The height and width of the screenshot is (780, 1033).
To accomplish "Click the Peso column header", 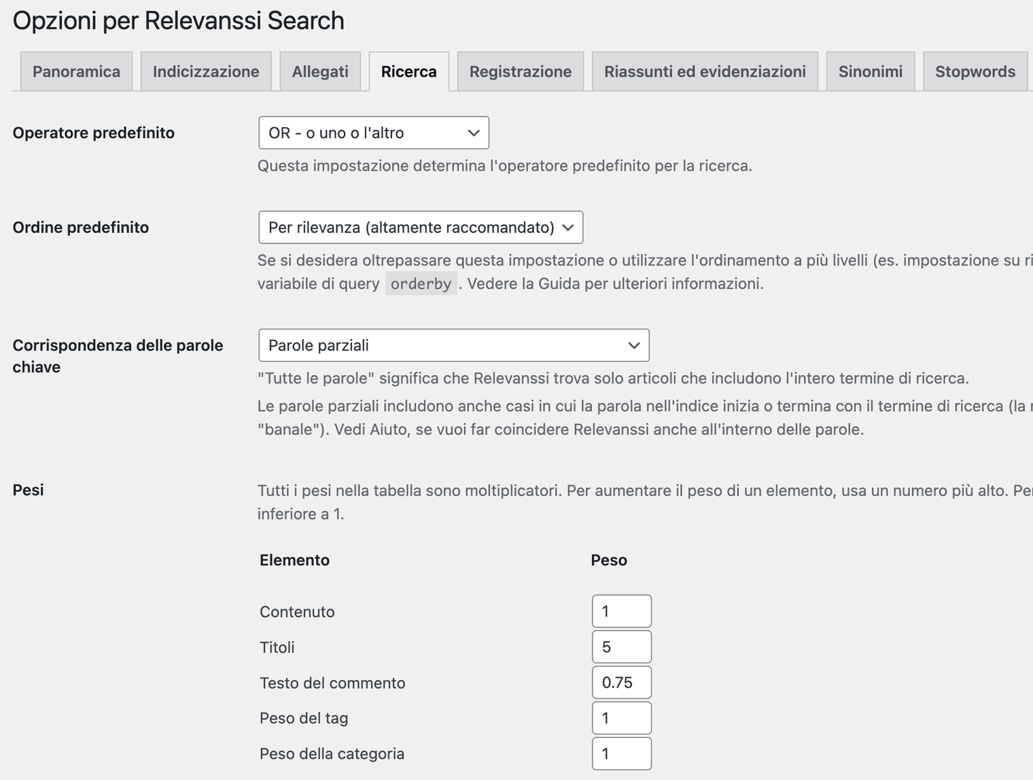I will pyautogui.click(x=609, y=560).
